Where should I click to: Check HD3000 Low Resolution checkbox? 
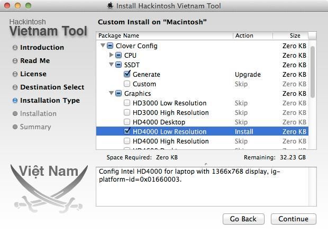click(127, 103)
